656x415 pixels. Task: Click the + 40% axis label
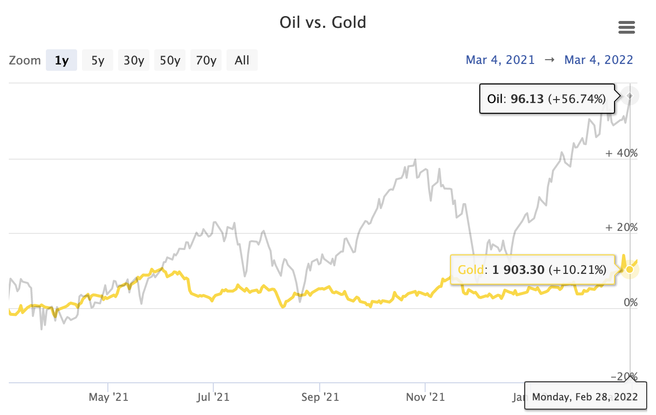pyautogui.click(x=621, y=153)
